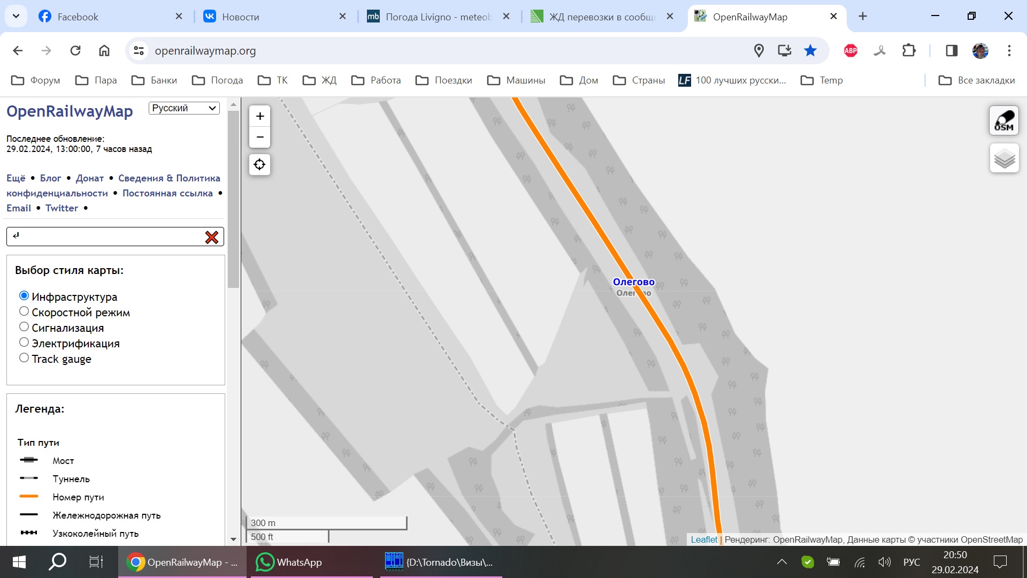Choose the Track gauge style
This screenshot has height=578, width=1027.
pos(24,358)
